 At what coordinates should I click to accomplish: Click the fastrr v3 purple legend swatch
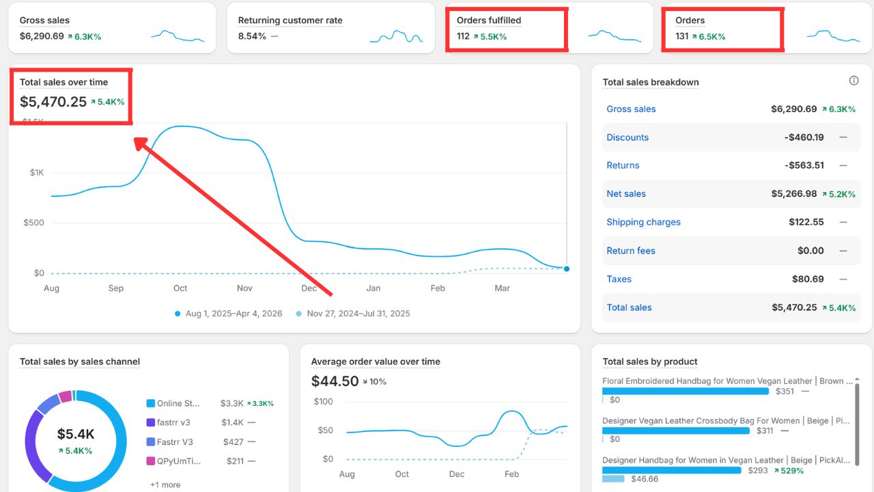[x=151, y=423]
